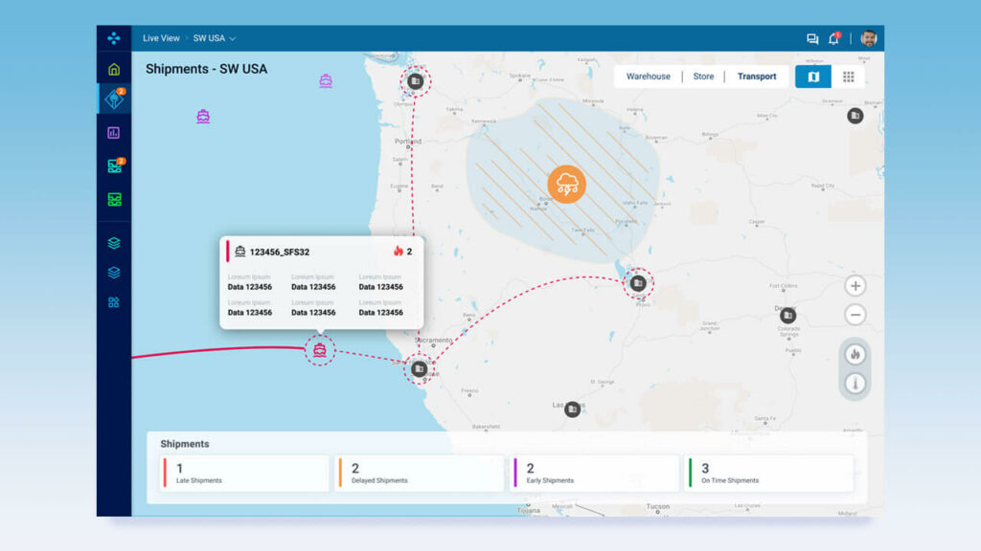Click the Late Shipments card

(x=244, y=474)
